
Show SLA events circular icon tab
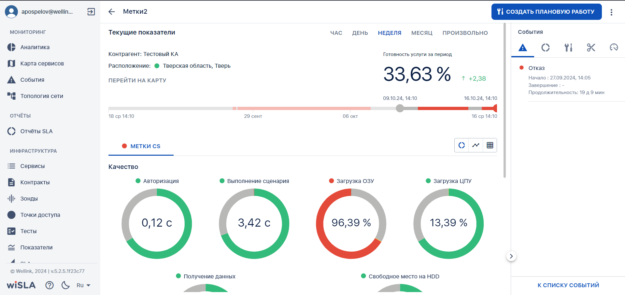(546, 48)
